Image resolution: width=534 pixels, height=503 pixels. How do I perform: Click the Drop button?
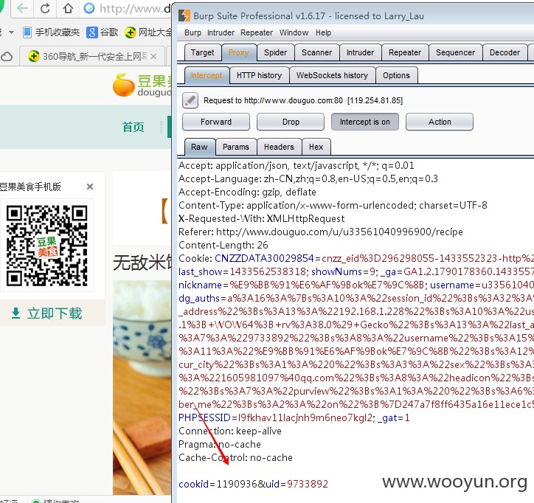291,122
